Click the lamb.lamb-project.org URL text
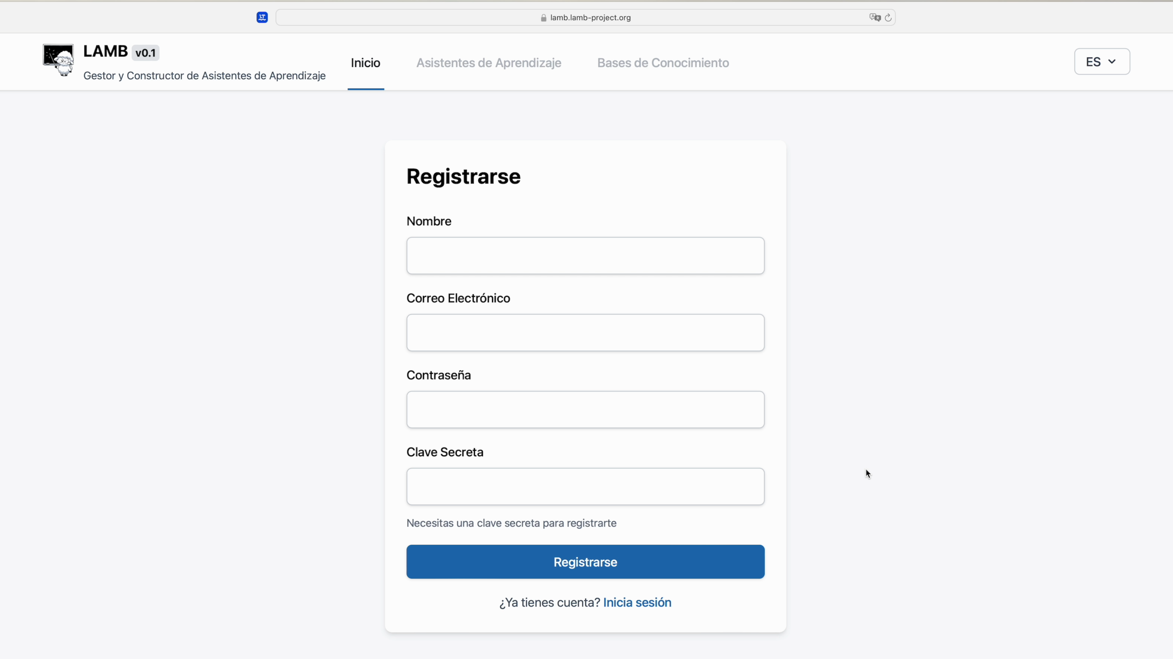Image resolution: width=1173 pixels, height=659 pixels. [590, 18]
